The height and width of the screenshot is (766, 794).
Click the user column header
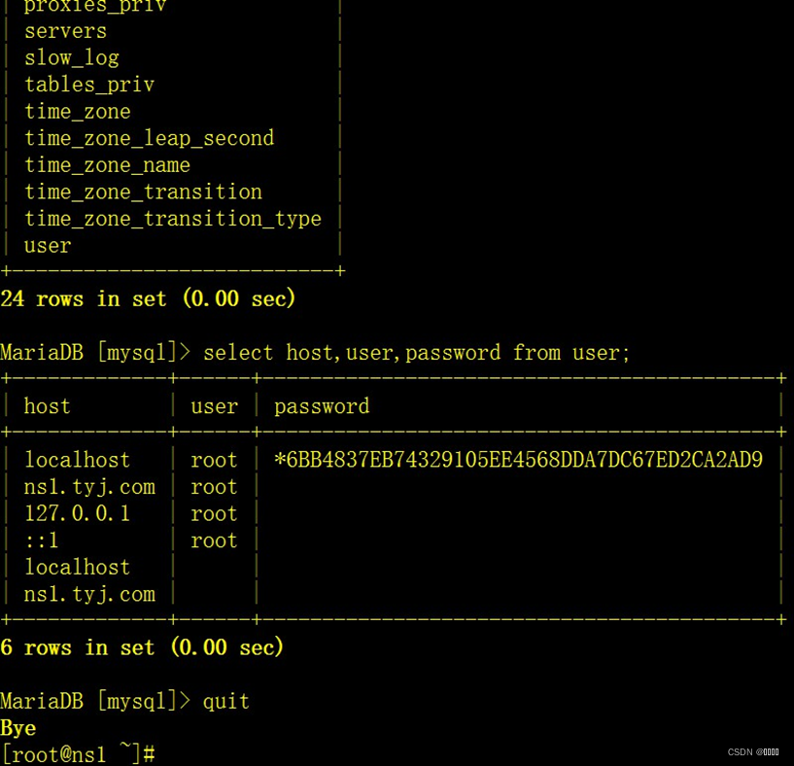pyautogui.click(x=213, y=405)
